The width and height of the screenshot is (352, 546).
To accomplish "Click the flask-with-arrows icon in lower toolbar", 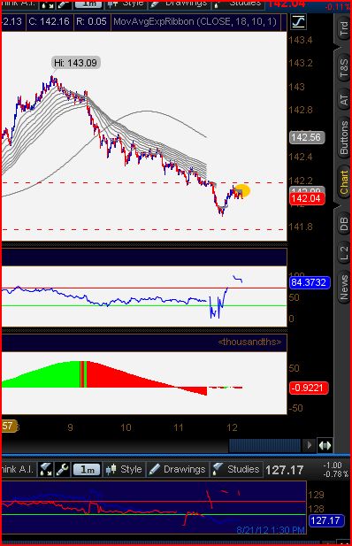I will pyautogui.click(x=46, y=469).
